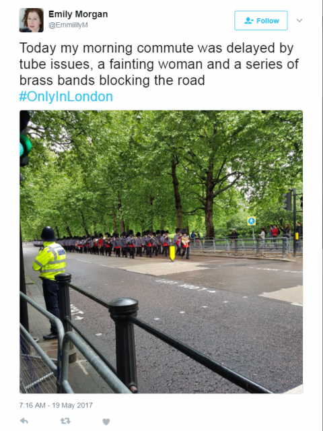Image resolution: width=323 pixels, height=431 pixels.
Task: Click the reply arrow icon
Action: tap(24, 421)
